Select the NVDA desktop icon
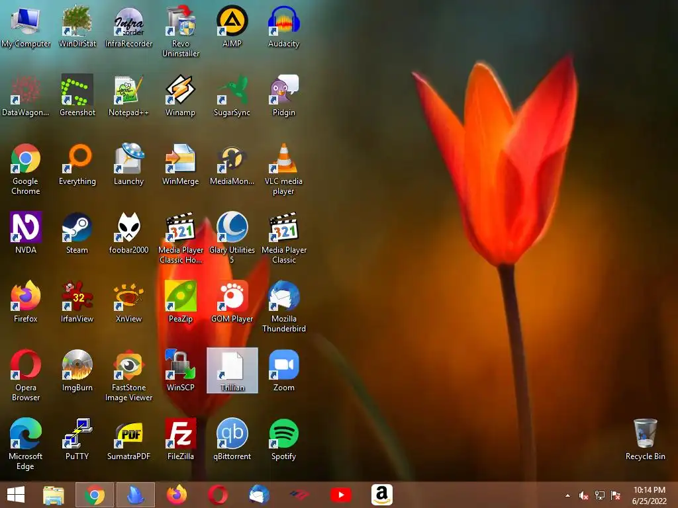The height and width of the screenshot is (508, 678). coord(26,233)
